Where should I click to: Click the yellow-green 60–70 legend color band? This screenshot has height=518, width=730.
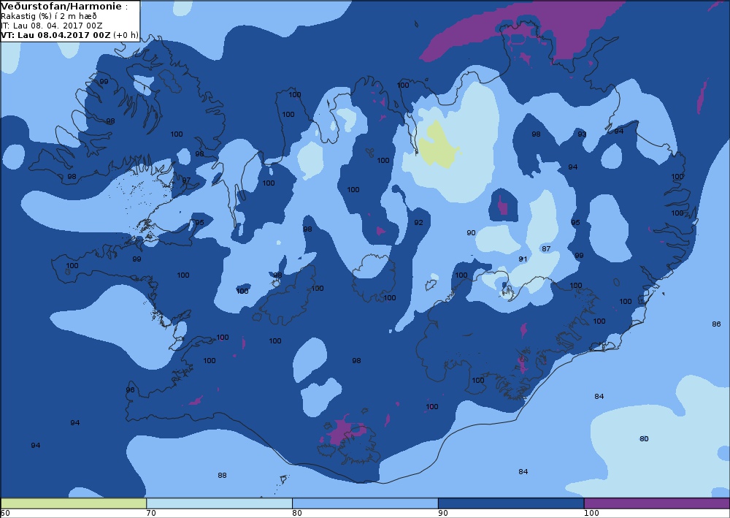point(74,503)
